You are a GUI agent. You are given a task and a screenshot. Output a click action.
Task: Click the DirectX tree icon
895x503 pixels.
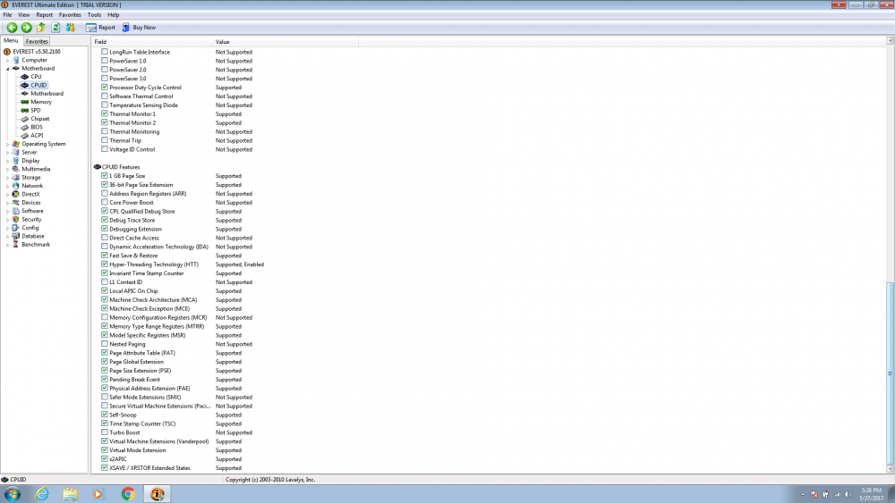[16, 194]
